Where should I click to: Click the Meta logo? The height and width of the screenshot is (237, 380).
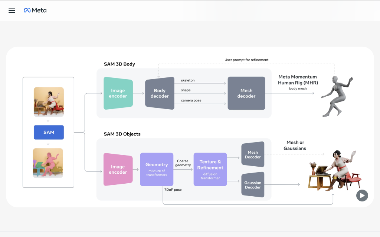[x=35, y=10]
